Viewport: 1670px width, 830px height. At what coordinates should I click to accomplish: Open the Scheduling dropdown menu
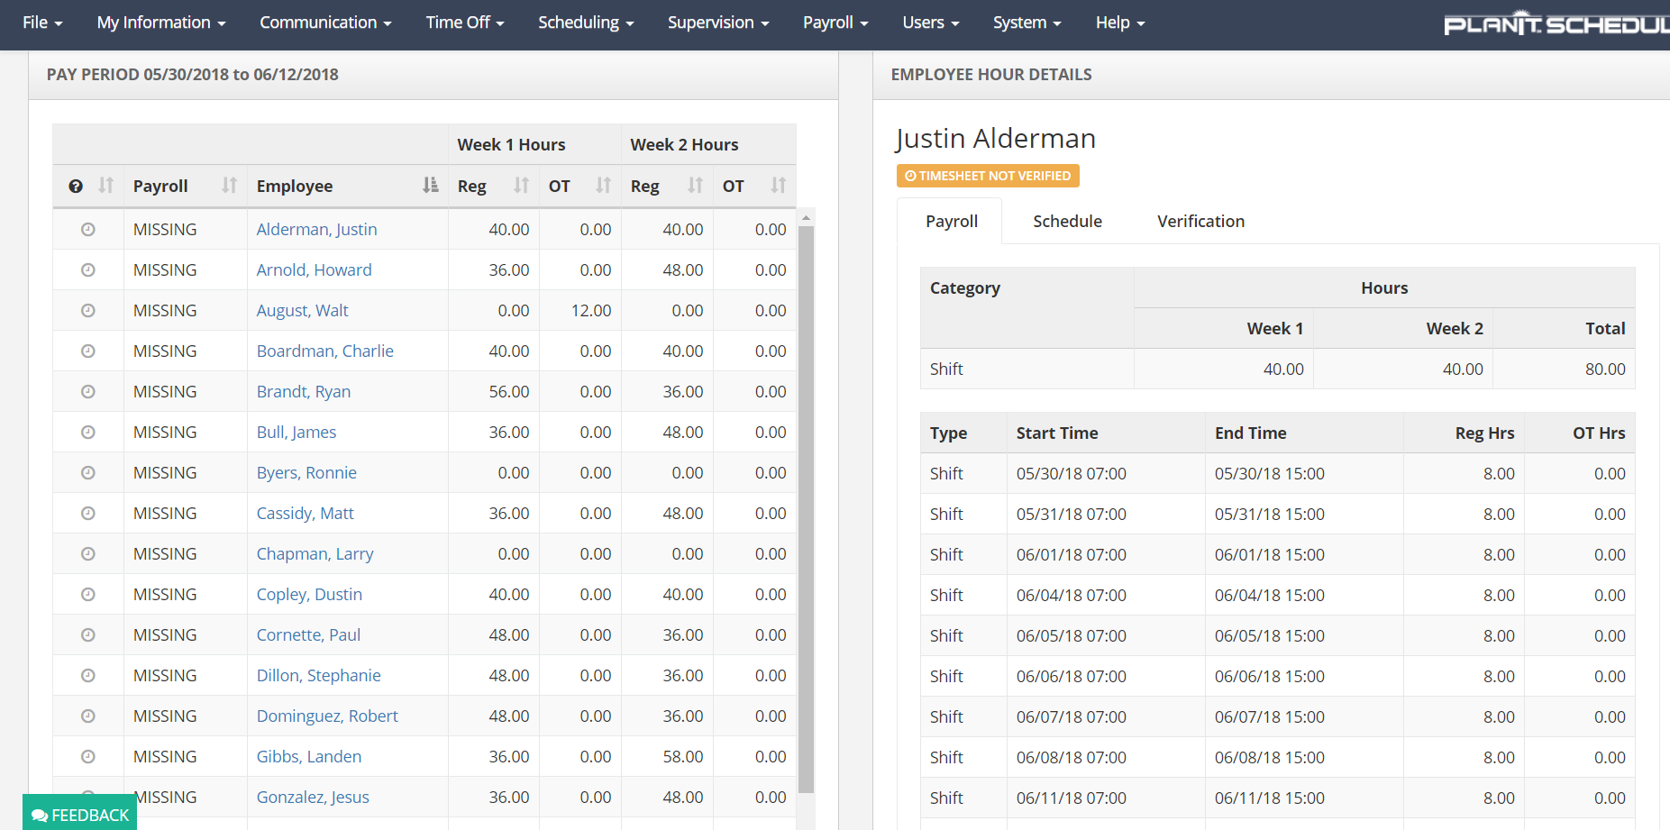coord(586,23)
